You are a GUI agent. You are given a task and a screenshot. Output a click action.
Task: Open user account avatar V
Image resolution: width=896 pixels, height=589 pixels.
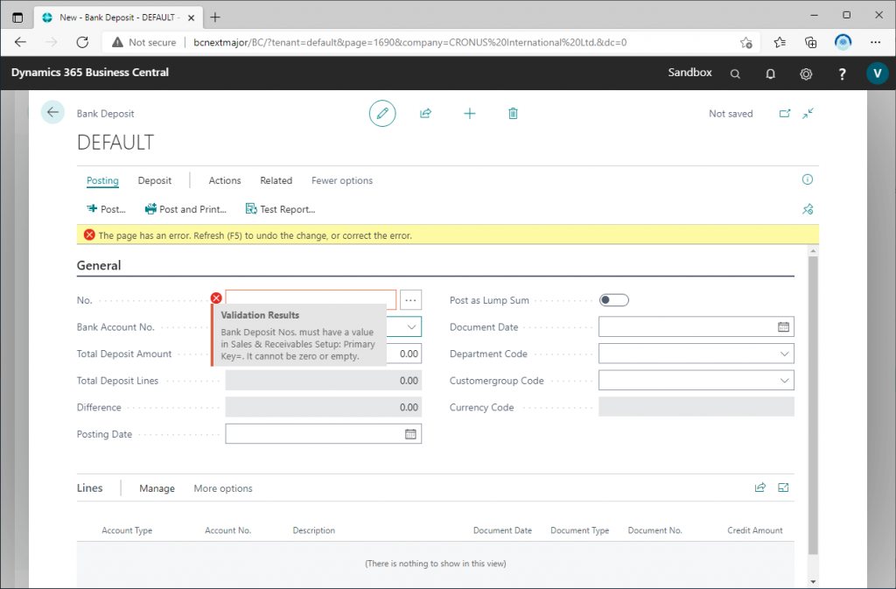pyautogui.click(x=877, y=74)
